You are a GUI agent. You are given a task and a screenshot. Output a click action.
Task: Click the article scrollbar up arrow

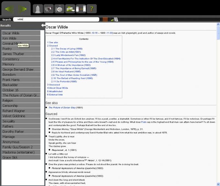pos(218,24)
